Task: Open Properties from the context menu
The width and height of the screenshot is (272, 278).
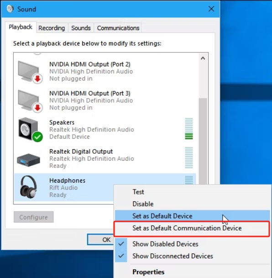Action: [192, 272]
